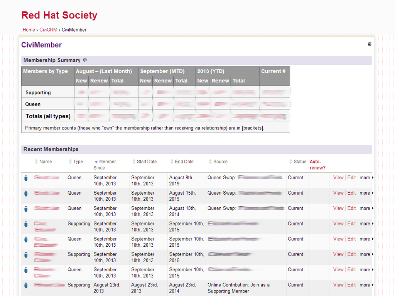Click sort arrows beside End Date header
This screenshot has height=296, width=395.
[x=172, y=161]
